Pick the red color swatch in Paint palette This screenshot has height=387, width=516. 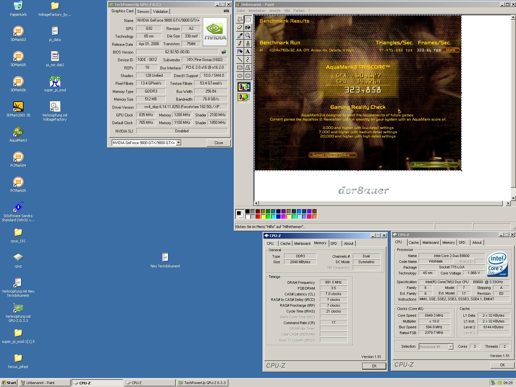click(258, 216)
